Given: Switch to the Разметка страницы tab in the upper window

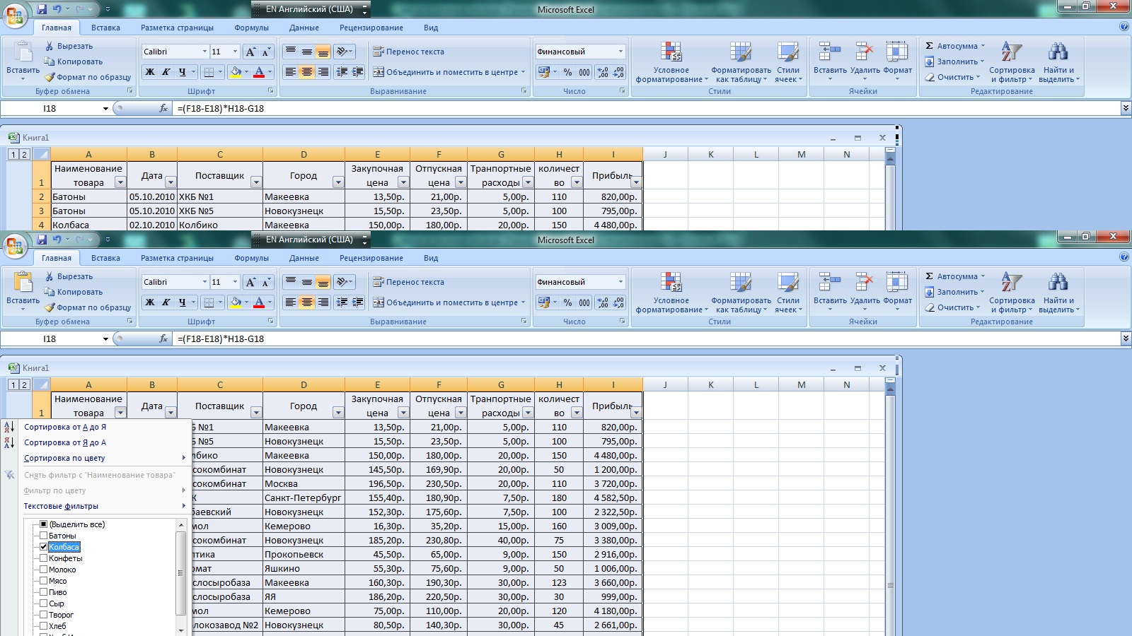Looking at the screenshot, I should (177, 28).
